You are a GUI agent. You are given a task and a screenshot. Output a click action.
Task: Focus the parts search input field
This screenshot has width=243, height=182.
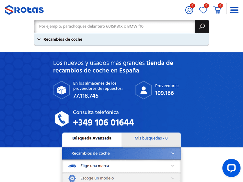pyautogui.click(x=114, y=27)
